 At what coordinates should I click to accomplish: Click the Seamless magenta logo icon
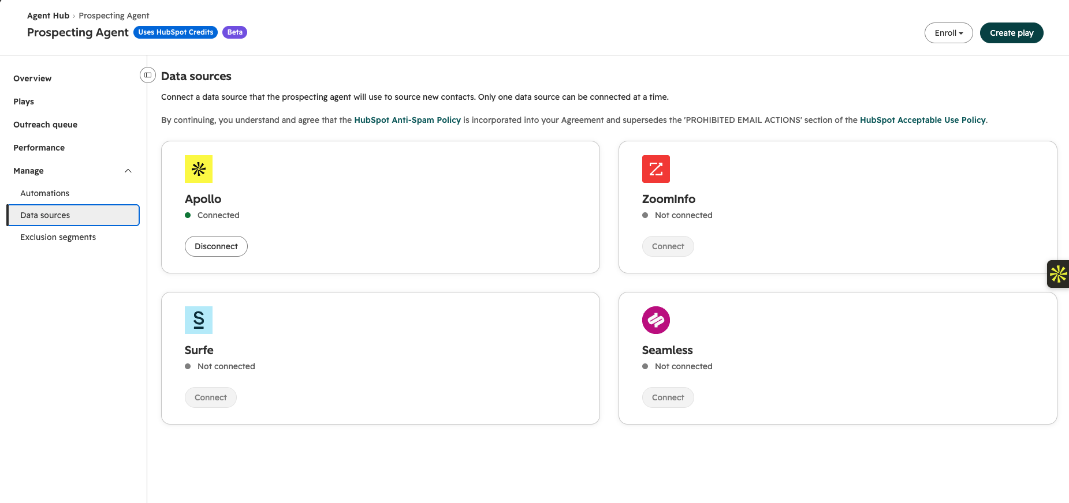tap(656, 320)
